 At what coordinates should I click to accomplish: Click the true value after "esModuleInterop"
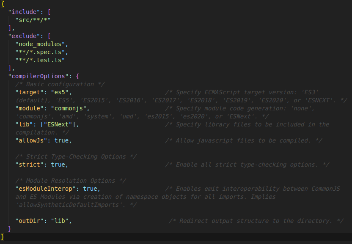click(x=90, y=189)
